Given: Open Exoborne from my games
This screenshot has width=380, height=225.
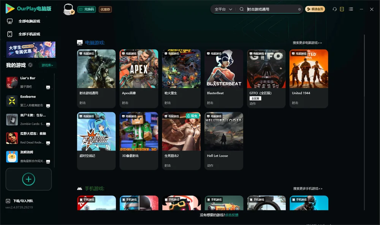Looking at the screenshot, I should 28,101.
